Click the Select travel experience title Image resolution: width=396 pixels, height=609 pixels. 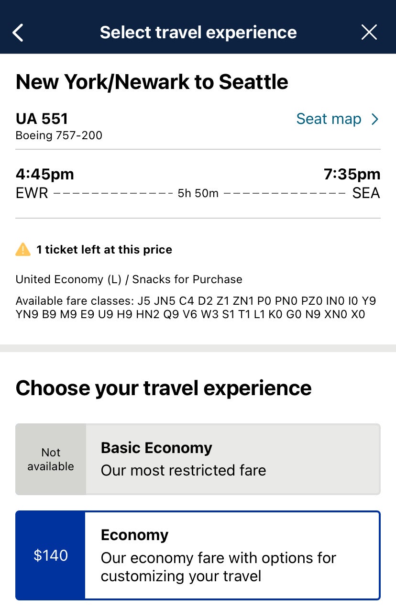point(198,32)
